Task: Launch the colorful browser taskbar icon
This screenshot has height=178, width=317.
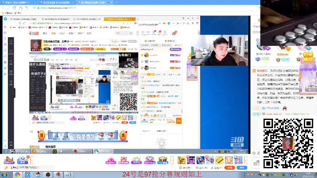Action: (17, 174)
